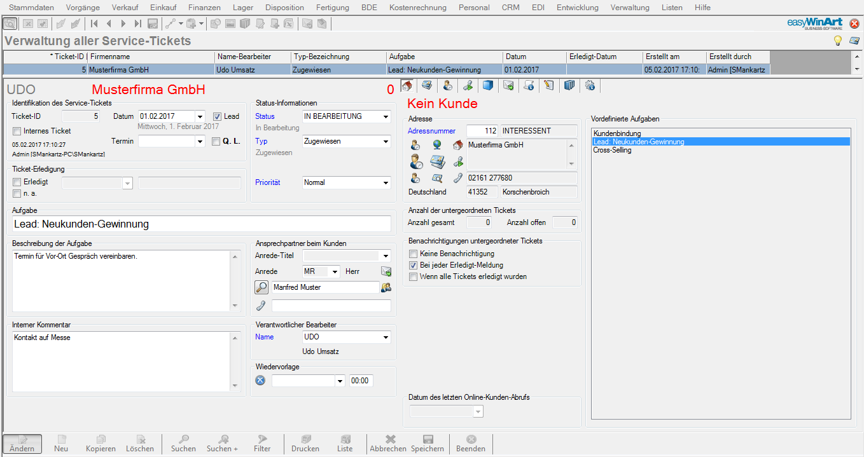Select Cross-Selling in Vordefinierte Aufgaben list

click(x=612, y=151)
